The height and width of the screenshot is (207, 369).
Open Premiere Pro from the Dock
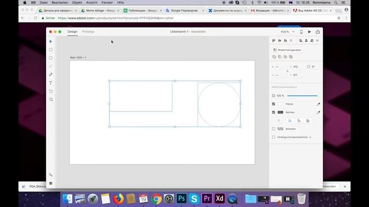207,198
